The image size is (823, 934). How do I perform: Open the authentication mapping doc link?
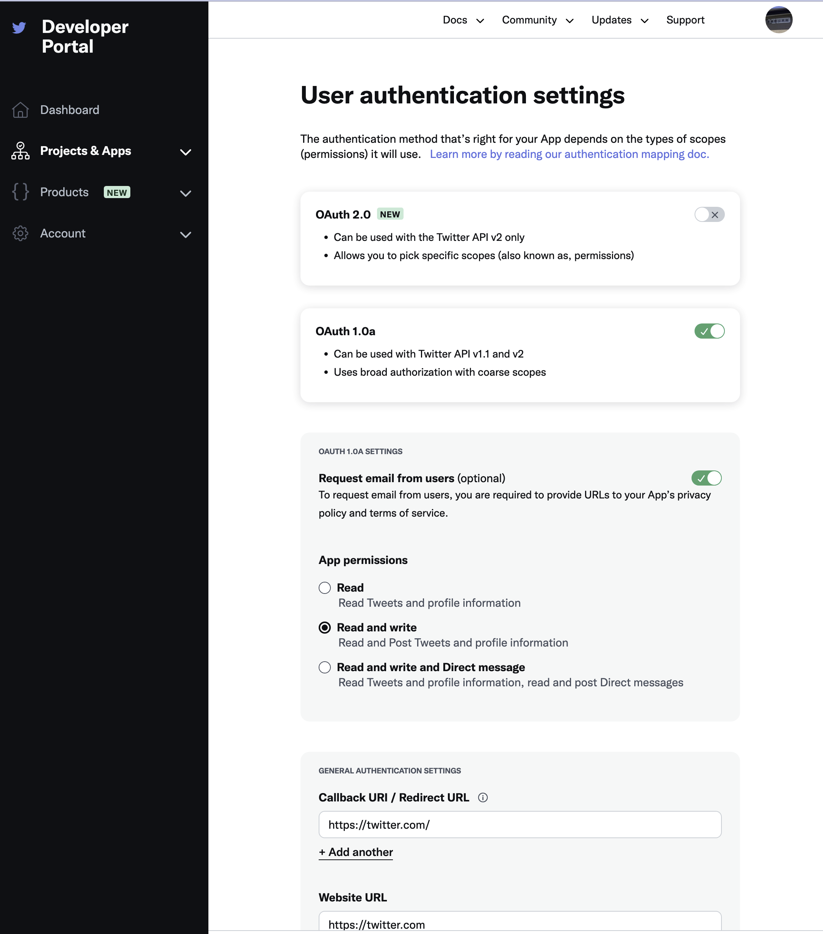pos(569,155)
